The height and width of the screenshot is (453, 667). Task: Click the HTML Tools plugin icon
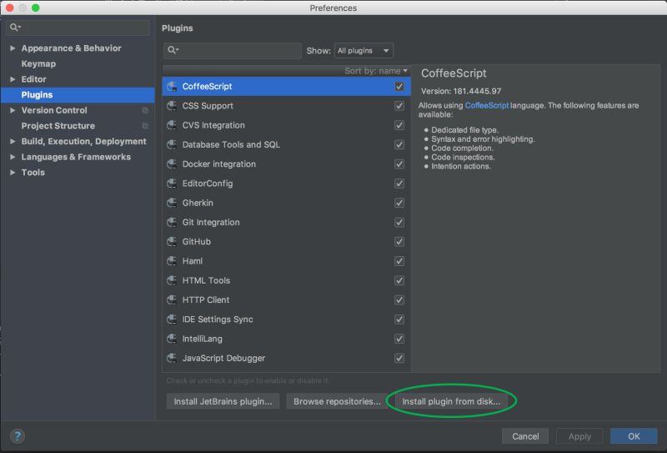172,280
